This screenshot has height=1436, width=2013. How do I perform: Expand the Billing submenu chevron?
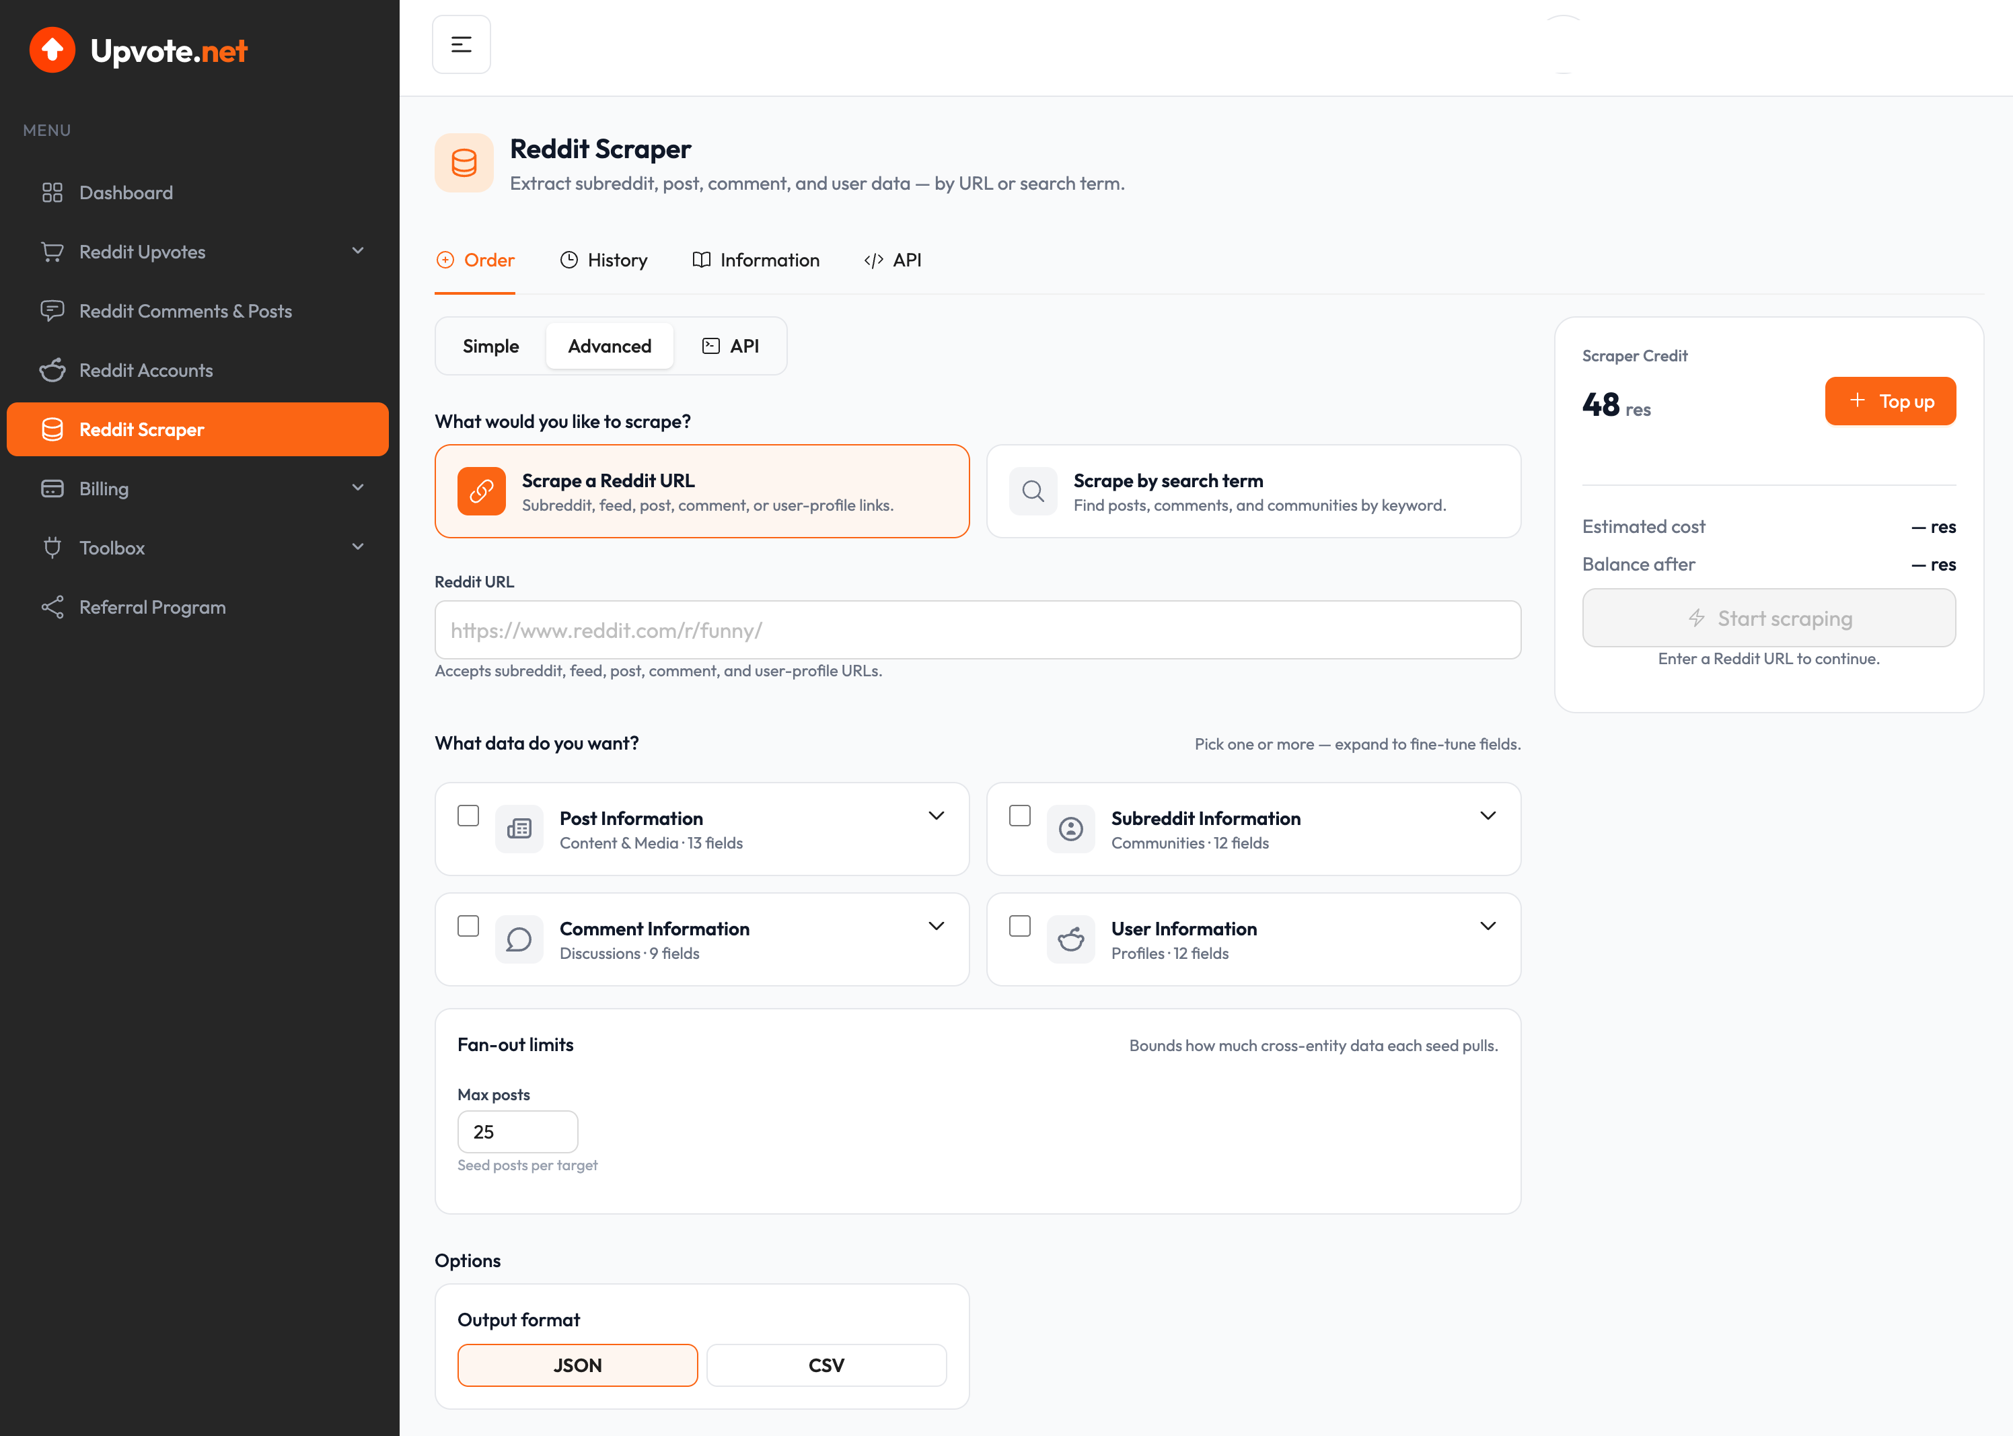tap(358, 488)
